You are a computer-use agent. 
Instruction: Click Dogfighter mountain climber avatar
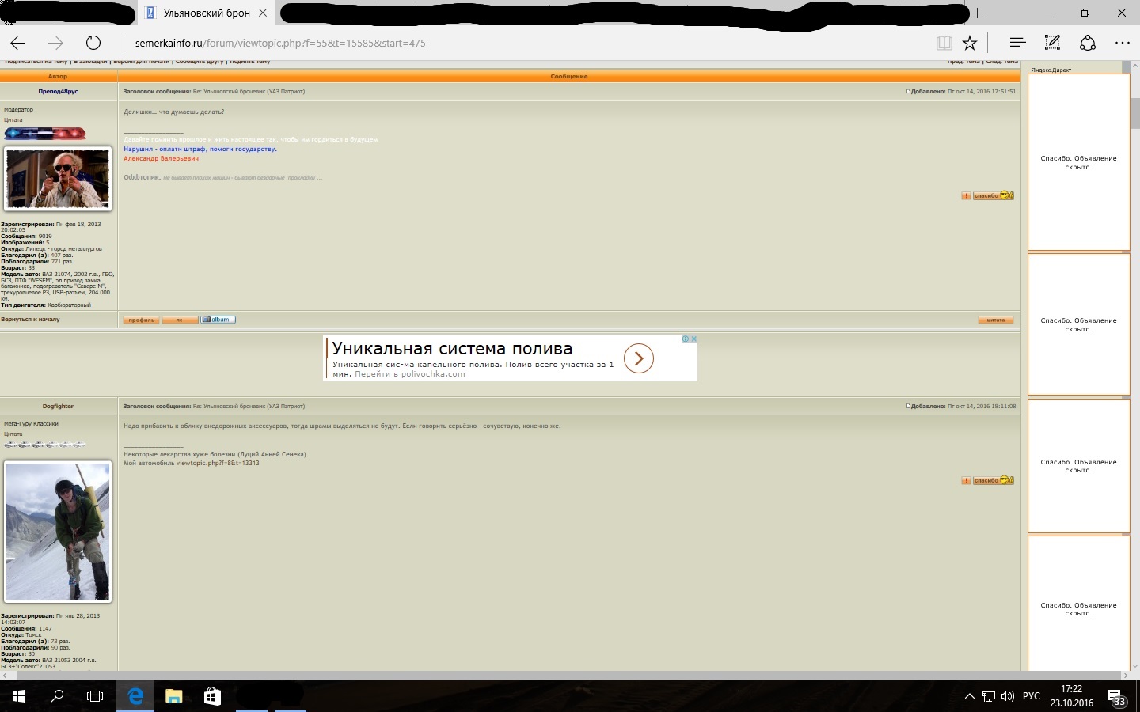[x=58, y=532]
